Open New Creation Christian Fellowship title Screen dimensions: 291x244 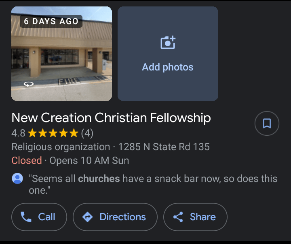[x=111, y=118]
